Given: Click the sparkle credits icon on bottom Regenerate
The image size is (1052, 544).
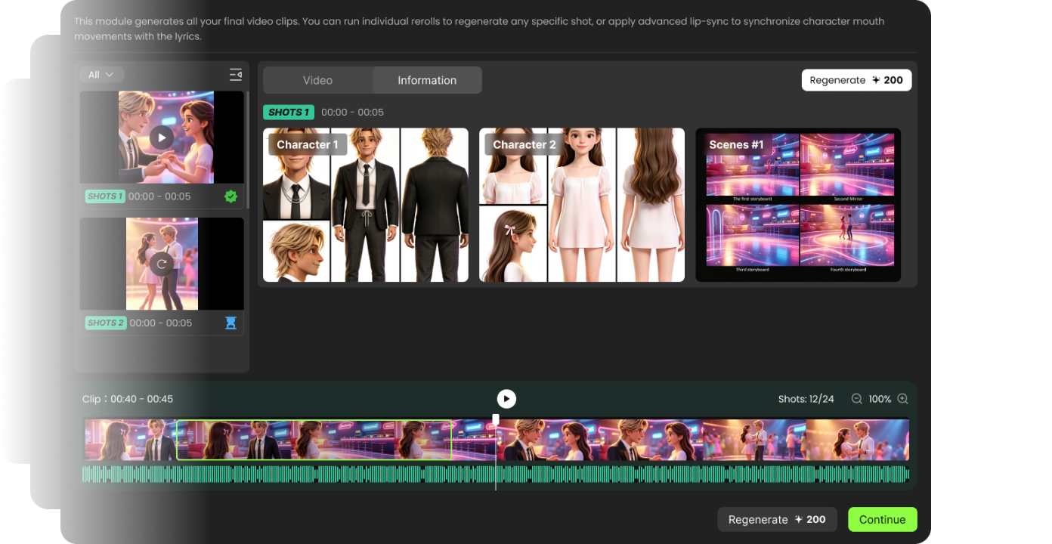Looking at the screenshot, I should (x=797, y=520).
